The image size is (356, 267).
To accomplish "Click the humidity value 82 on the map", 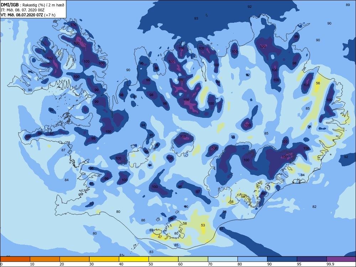I will [x=314, y=207].
